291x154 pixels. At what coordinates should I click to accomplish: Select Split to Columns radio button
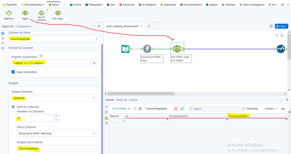pos(13,107)
